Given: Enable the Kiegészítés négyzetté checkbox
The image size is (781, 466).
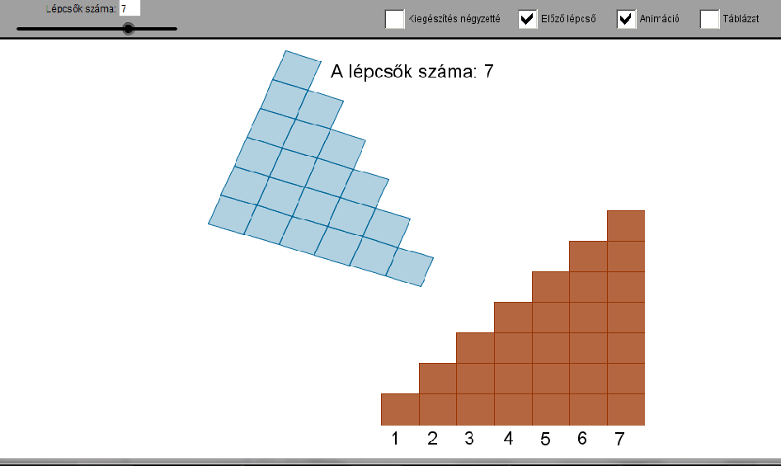Looking at the screenshot, I should (x=394, y=19).
